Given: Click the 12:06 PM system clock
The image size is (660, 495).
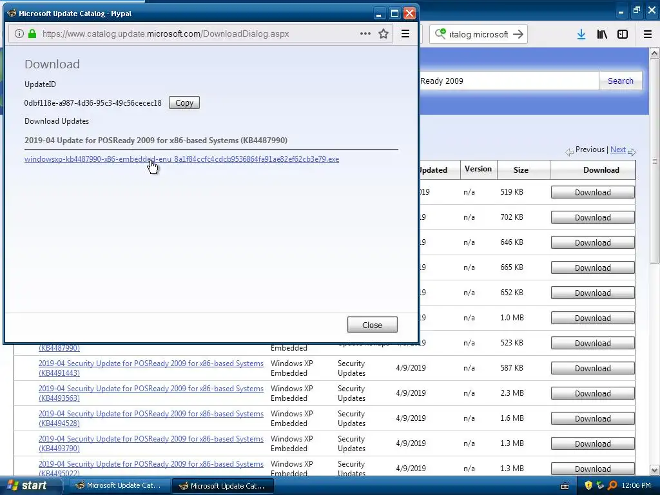Looking at the screenshot, I should click(636, 486).
